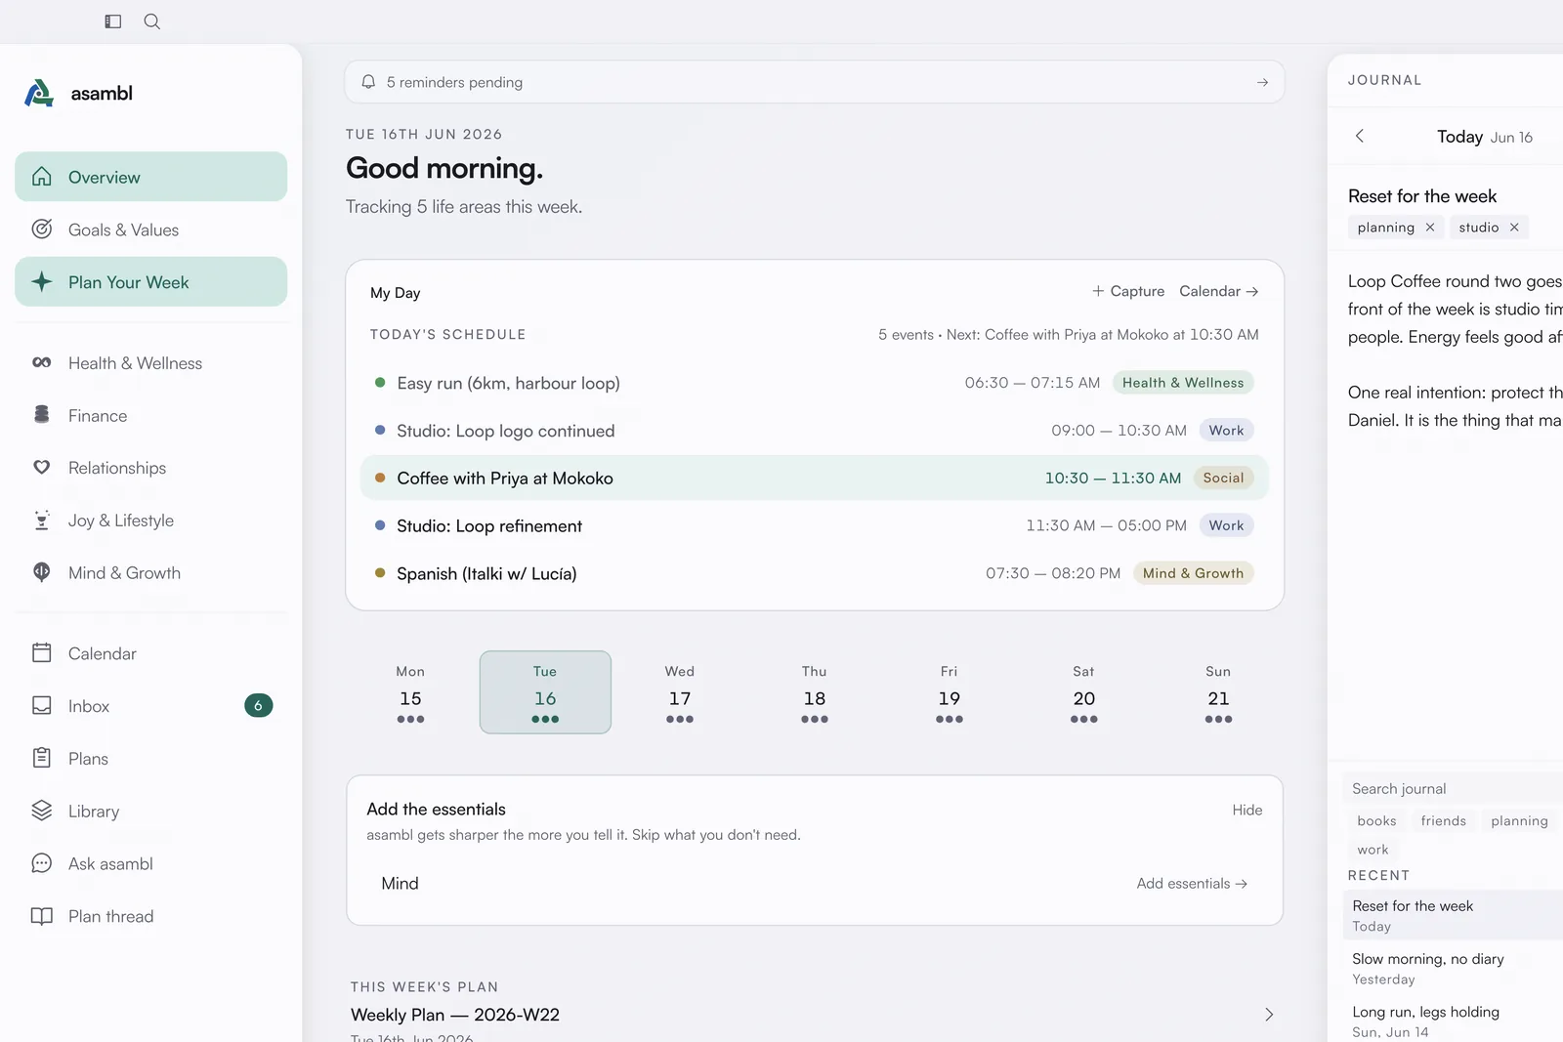The height and width of the screenshot is (1042, 1563).
Task: Remove the studio tag from journal entry
Action: coord(1514,228)
